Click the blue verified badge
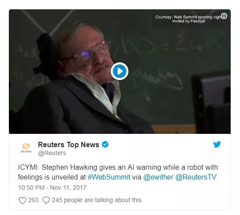This screenshot has height=215, width=240. pos(105,144)
